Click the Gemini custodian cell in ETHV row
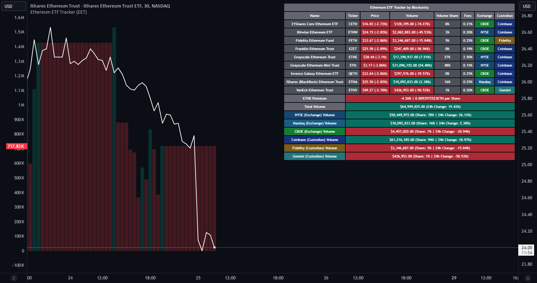Image resolution: width=537 pixels, height=283 pixels. point(505,90)
